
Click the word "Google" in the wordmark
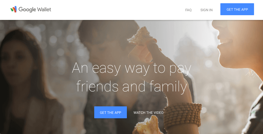pyautogui.click(x=27, y=10)
